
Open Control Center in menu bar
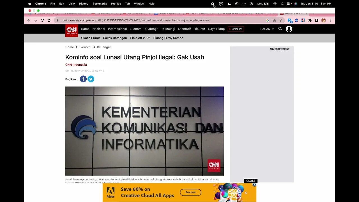tap(289, 4)
